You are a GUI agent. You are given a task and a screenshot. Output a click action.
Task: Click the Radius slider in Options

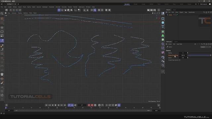click(199, 53)
